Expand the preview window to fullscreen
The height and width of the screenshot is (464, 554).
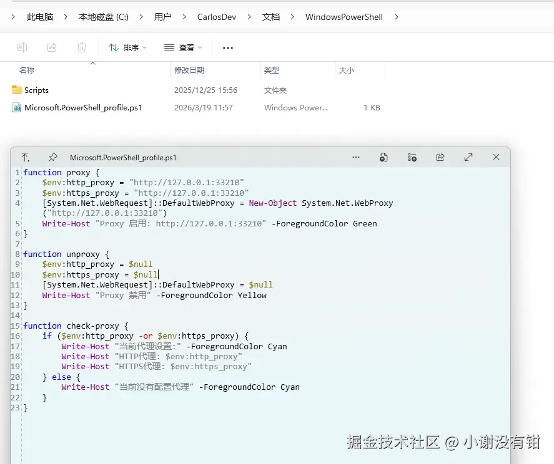click(x=468, y=157)
